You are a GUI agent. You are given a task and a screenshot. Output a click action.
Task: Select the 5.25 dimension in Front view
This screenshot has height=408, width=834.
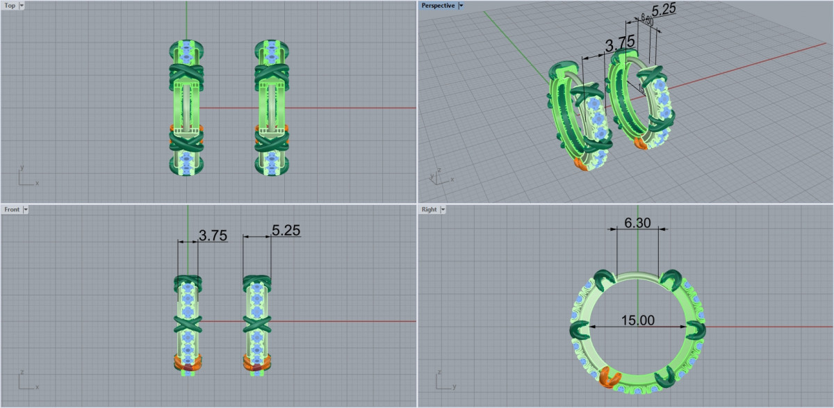tap(286, 231)
